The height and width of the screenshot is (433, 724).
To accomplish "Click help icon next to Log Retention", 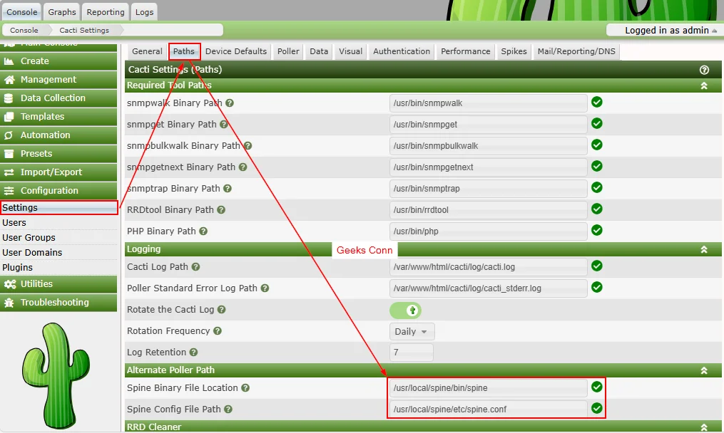I will 193,353.
